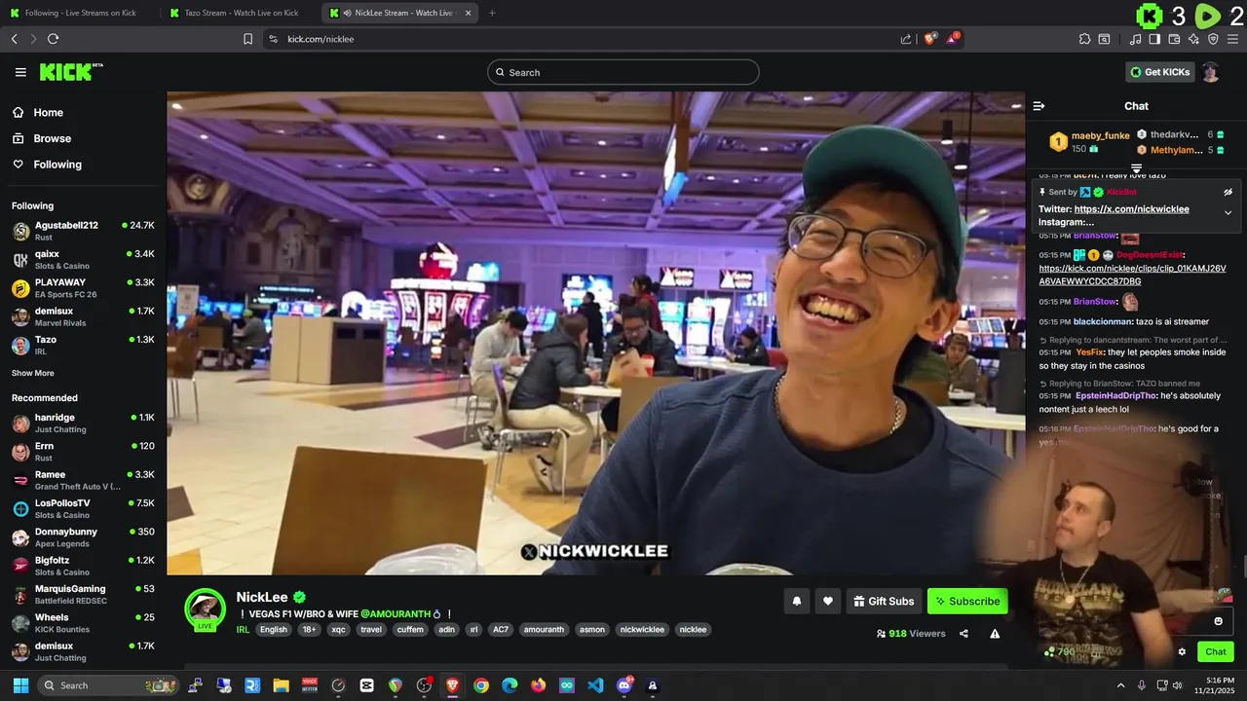Open the x.com/nickwicklee Twitter link
The height and width of the screenshot is (701, 1247).
(1132, 209)
